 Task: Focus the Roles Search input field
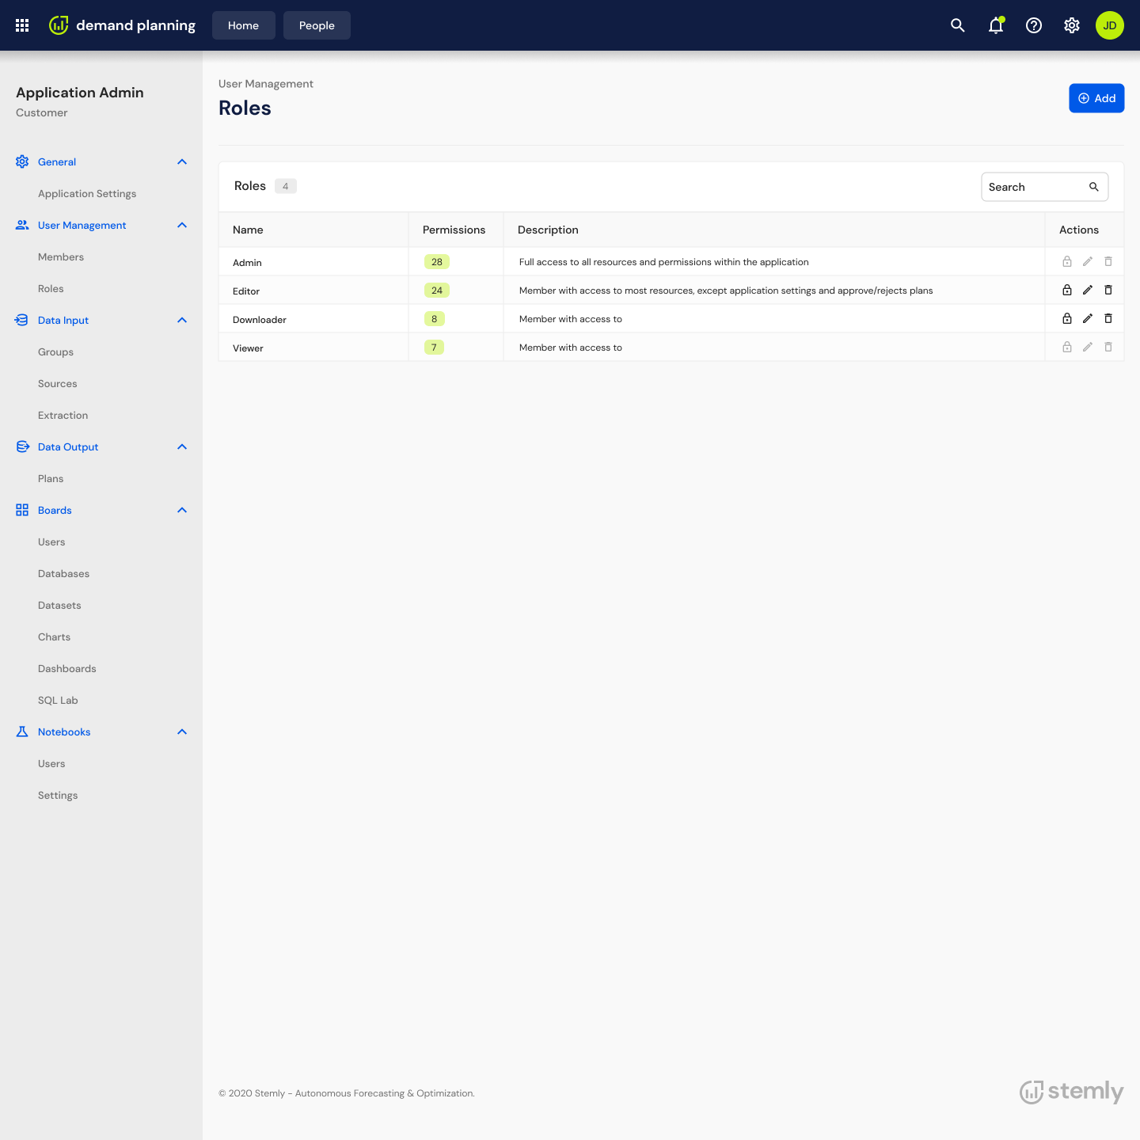(1045, 187)
